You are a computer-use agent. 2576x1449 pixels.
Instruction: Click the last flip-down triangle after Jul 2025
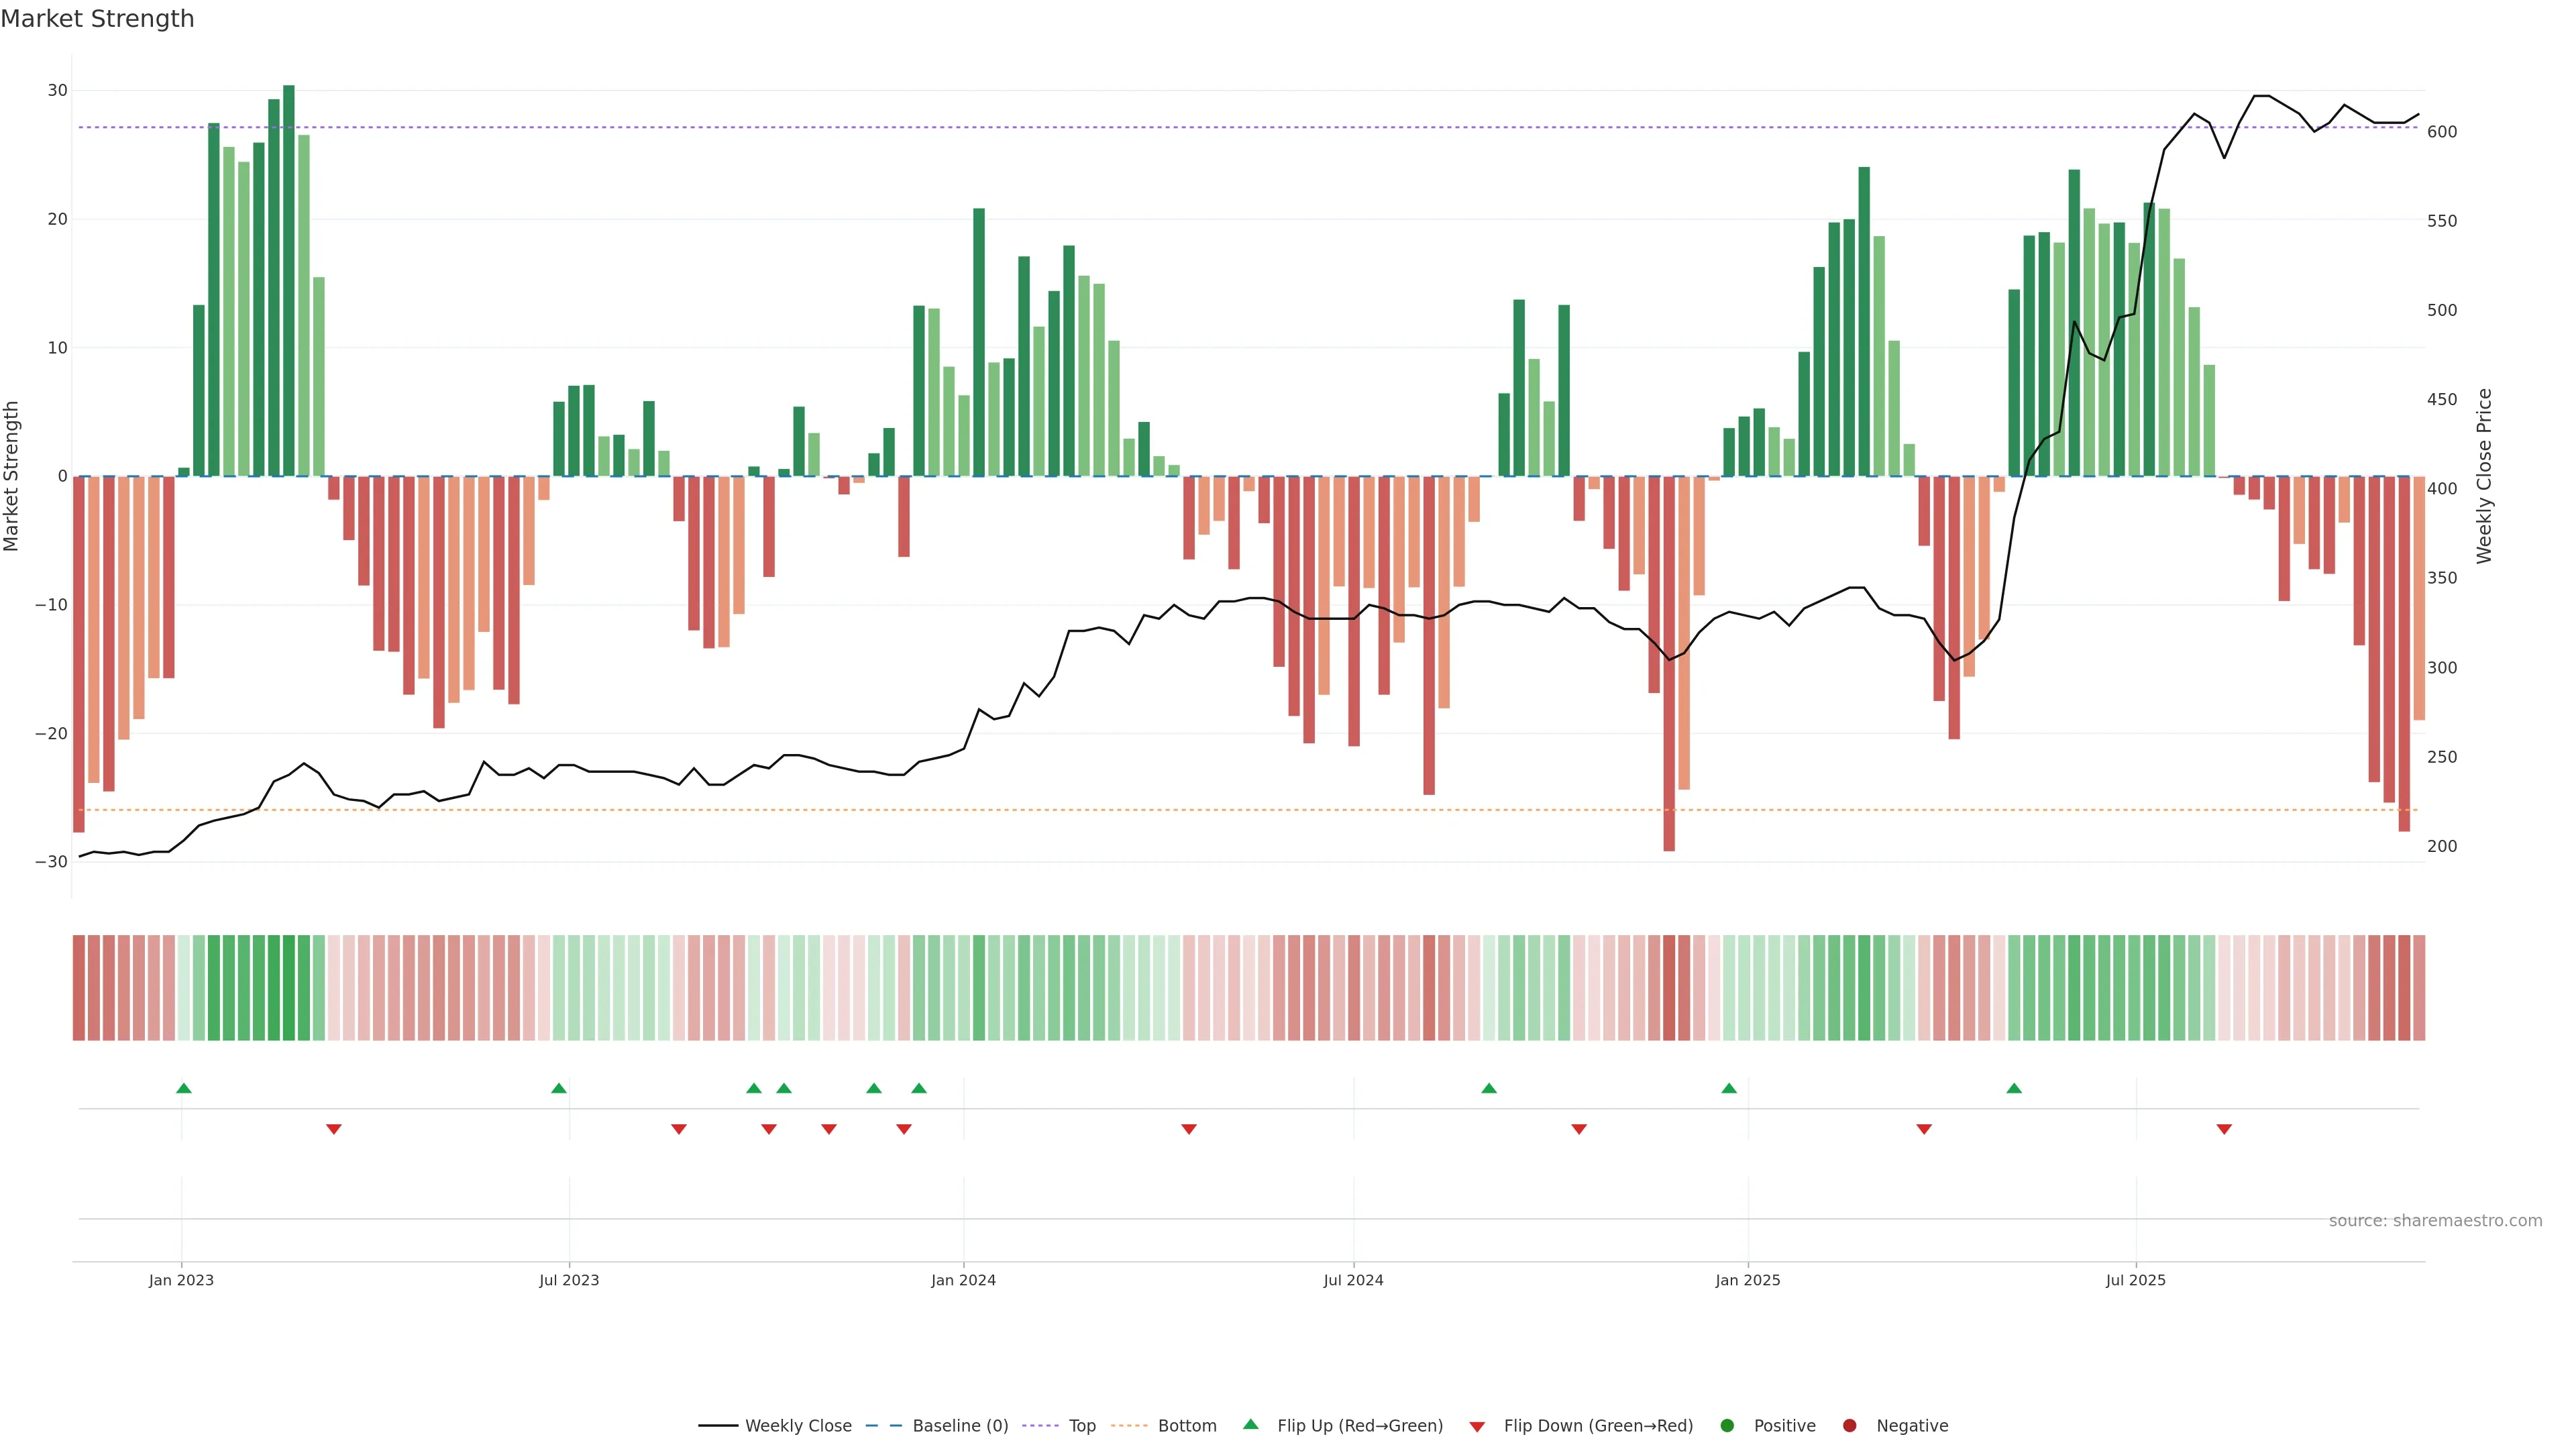point(2224,1129)
